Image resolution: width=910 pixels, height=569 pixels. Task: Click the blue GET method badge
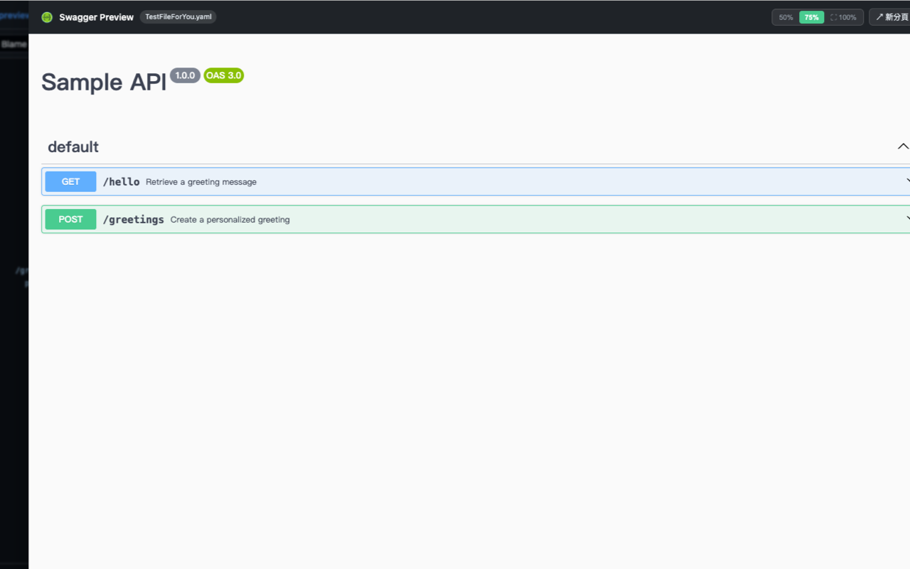(70, 181)
